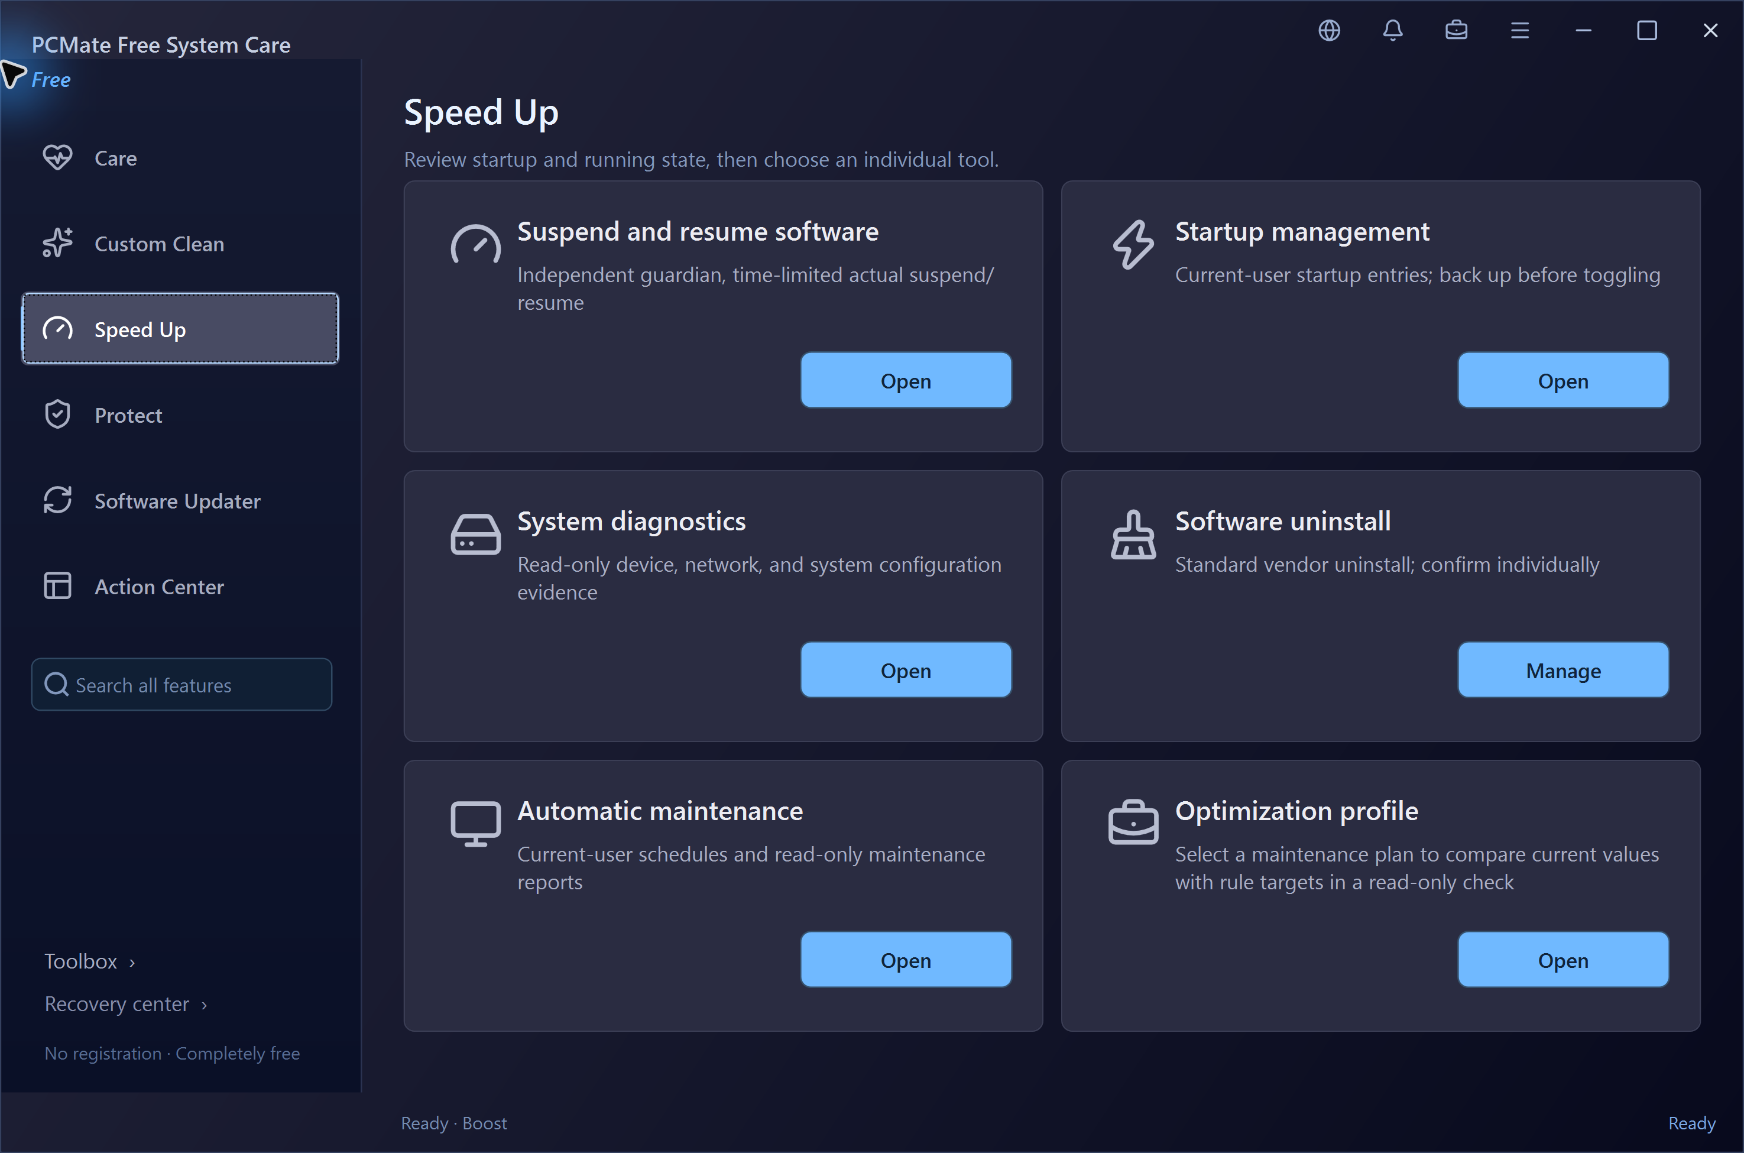Click 'No registration · Completely free' text
Screen dimensions: 1744x1153
(x=172, y=1053)
